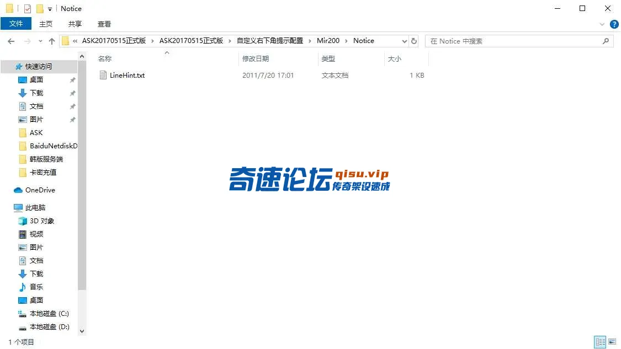Sort by the 类型 column header

(328, 58)
